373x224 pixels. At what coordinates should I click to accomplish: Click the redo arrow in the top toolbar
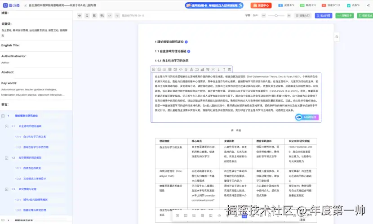(x=117, y=15)
